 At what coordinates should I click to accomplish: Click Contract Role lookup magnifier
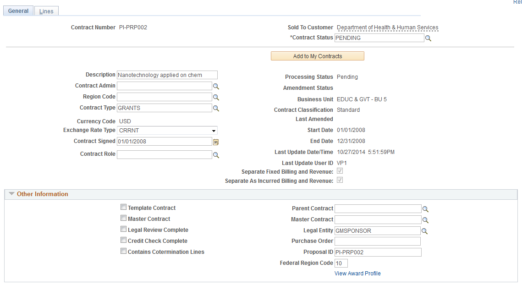[x=216, y=155]
